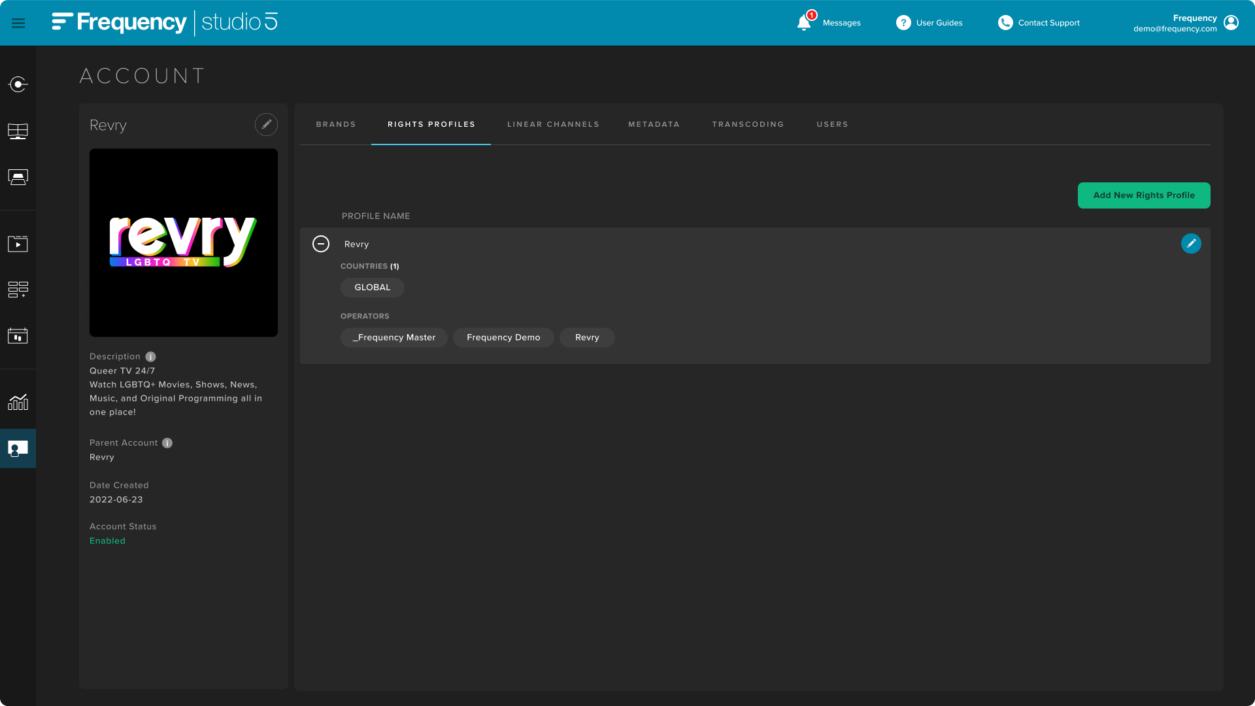Open the sidebar video library folder icon
The width and height of the screenshot is (1255, 706).
tap(18, 244)
